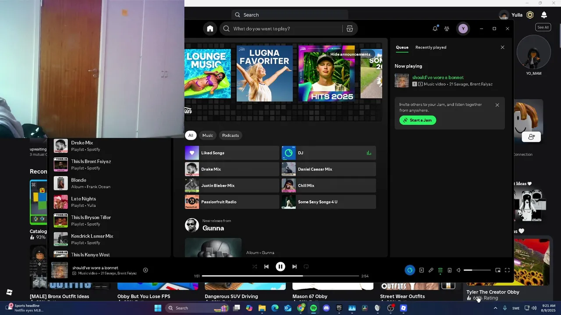Open the purple Y profile avatar menu

click(463, 28)
